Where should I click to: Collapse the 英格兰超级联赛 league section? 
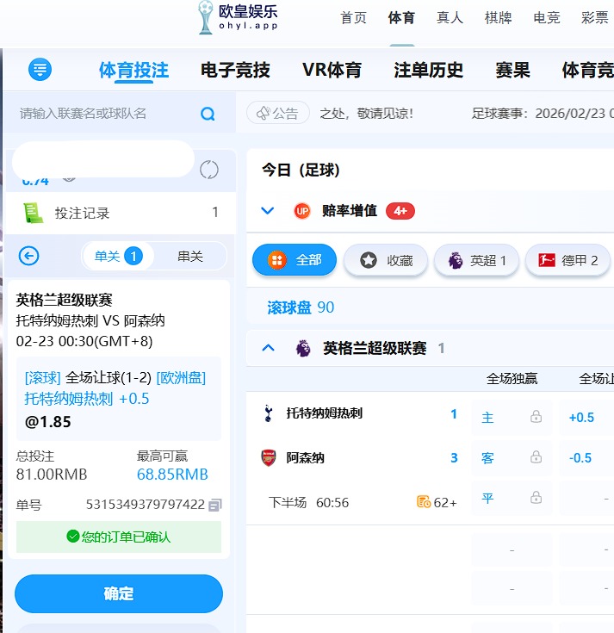tap(268, 348)
